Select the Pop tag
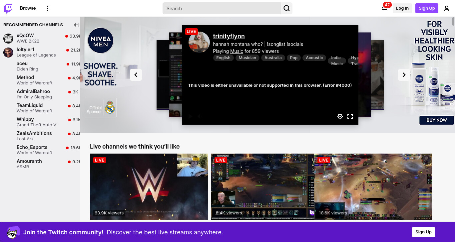This screenshot has width=455, height=242. [x=294, y=58]
